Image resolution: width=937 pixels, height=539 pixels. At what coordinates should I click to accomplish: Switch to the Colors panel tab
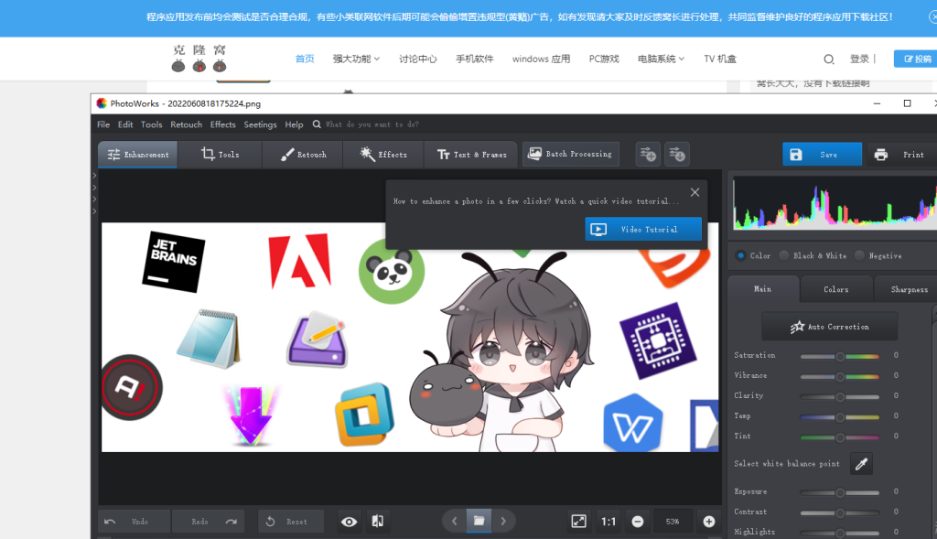tap(836, 289)
